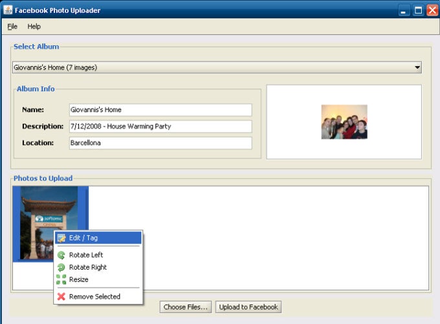This screenshot has height=324, width=440.
Task: Pick Resize in the context menu
Action: (x=98, y=279)
